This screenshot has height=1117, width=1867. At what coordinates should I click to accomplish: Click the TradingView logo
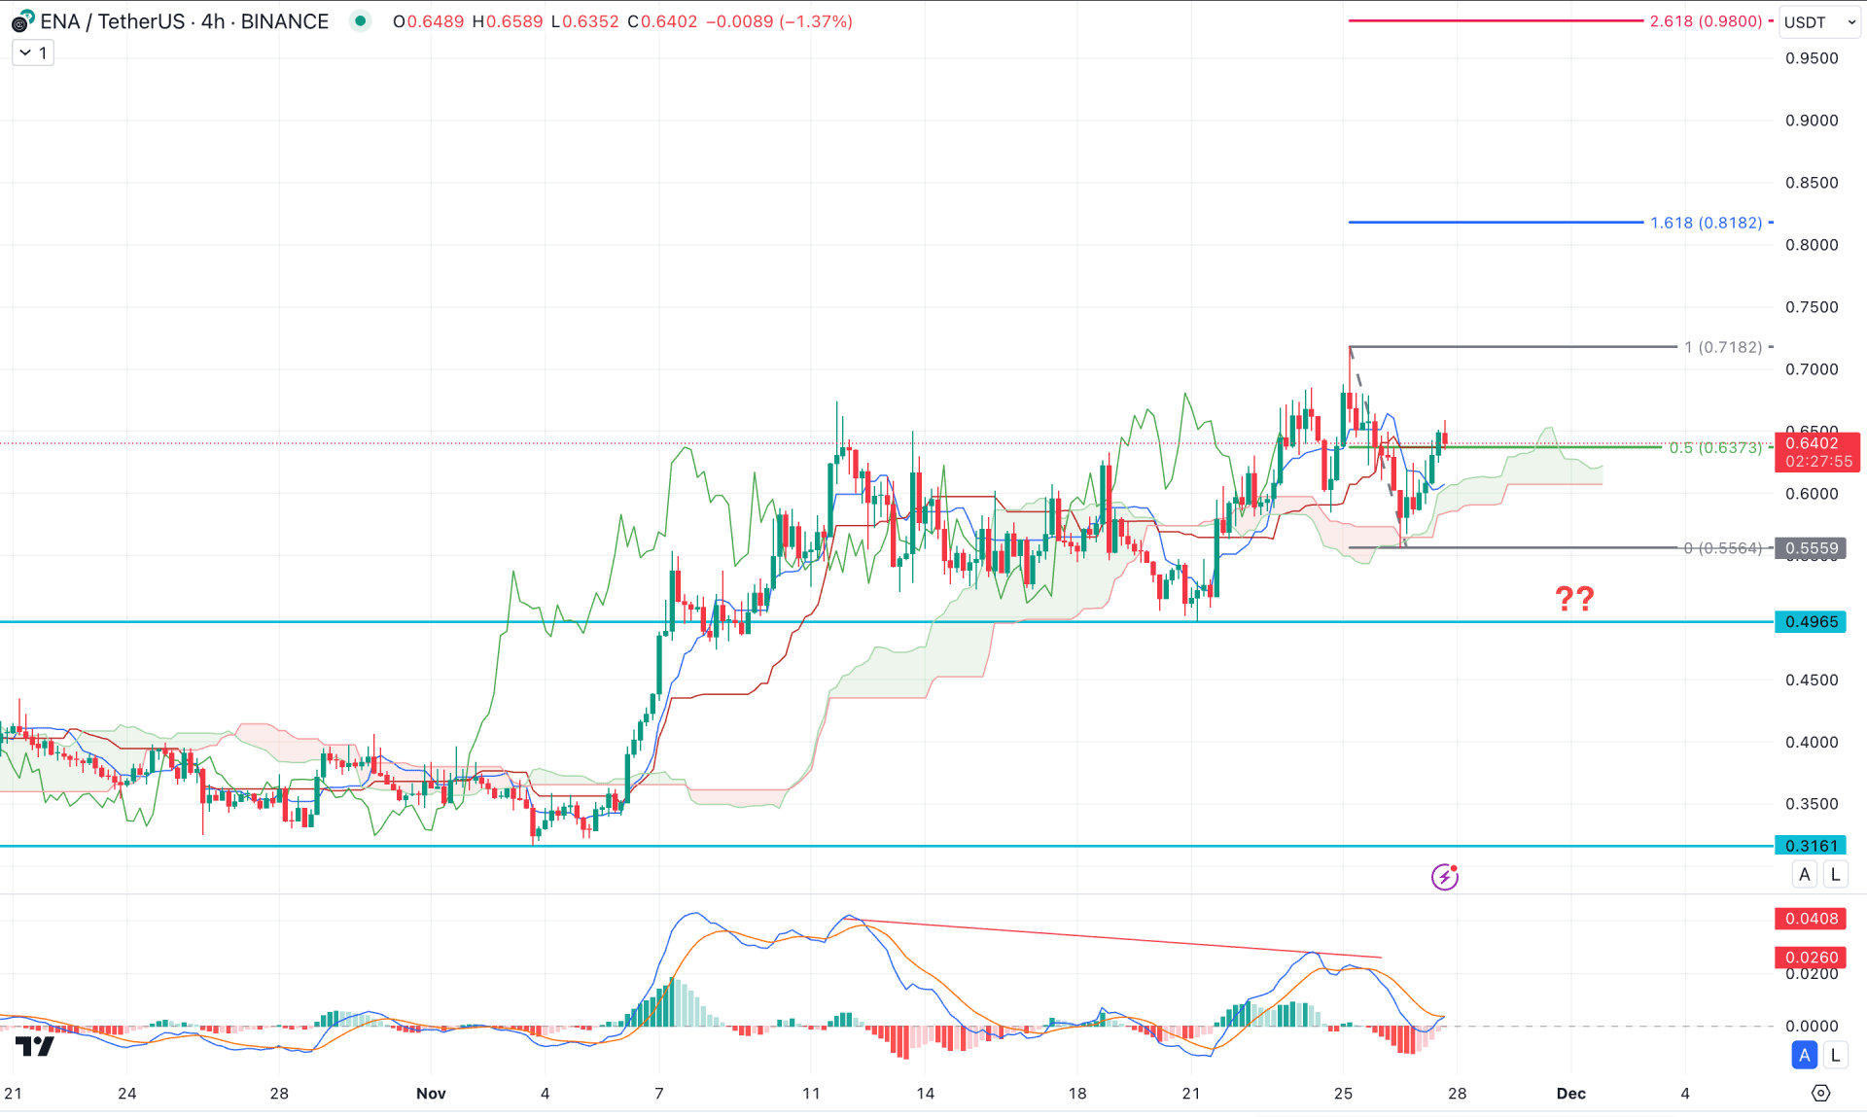35,1047
